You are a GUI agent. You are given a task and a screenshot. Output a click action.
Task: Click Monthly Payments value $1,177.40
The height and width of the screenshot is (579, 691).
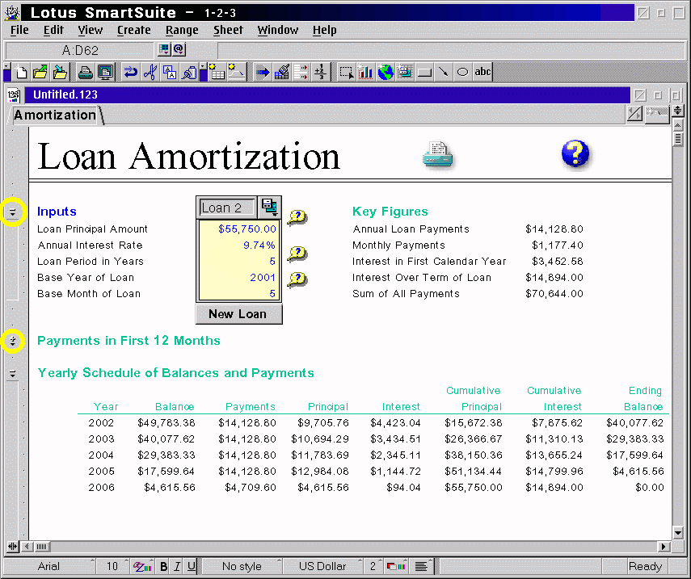(557, 245)
